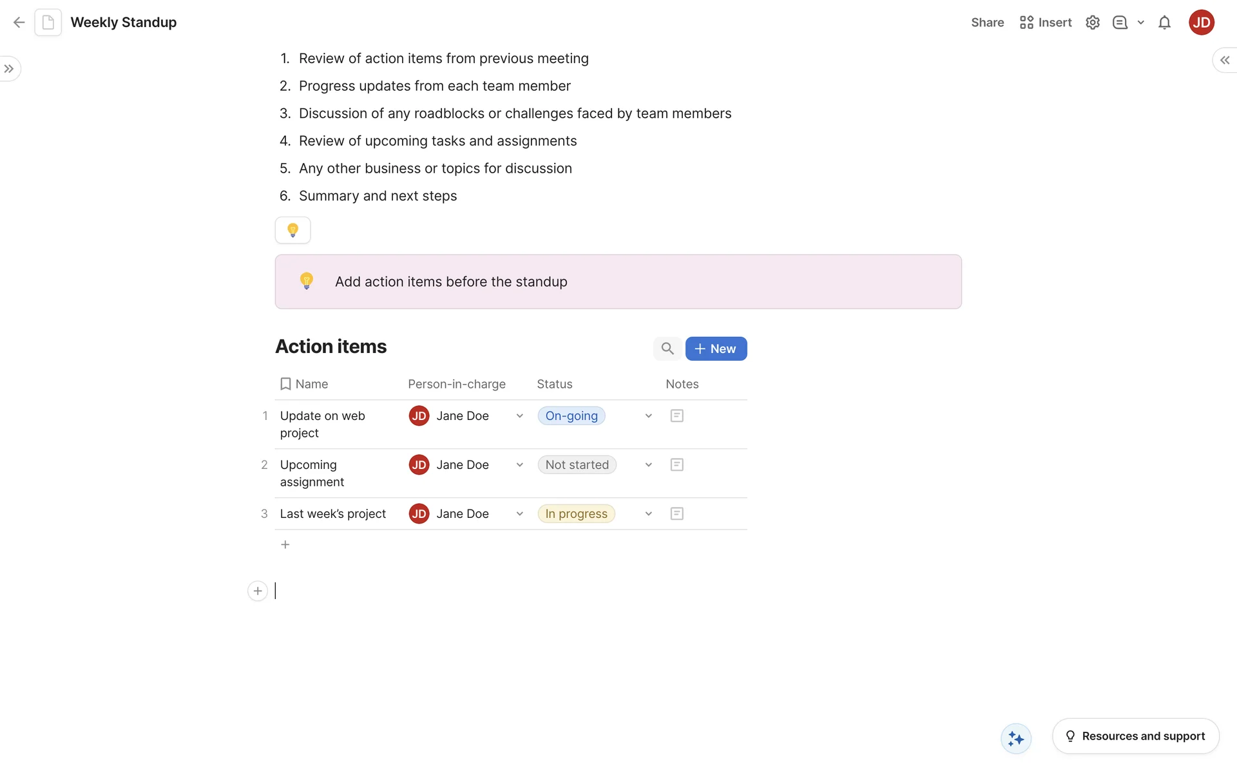Open notes for Last week's project
The height and width of the screenshot is (773, 1237).
click(676, 514)
